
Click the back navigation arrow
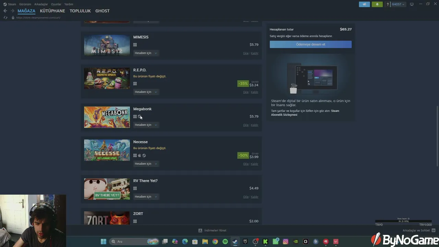coord(5,11)
